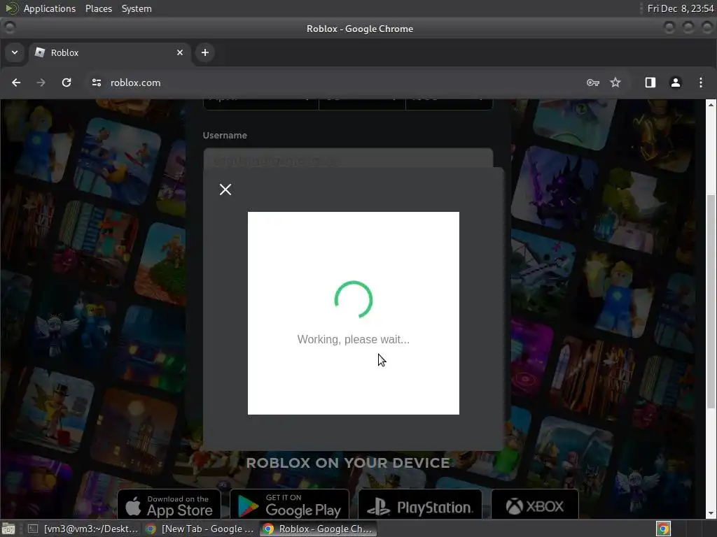
Task: Select Roblox - Google Chrome taskbar item
Action: pyautogui.click(x=319, y=529)
